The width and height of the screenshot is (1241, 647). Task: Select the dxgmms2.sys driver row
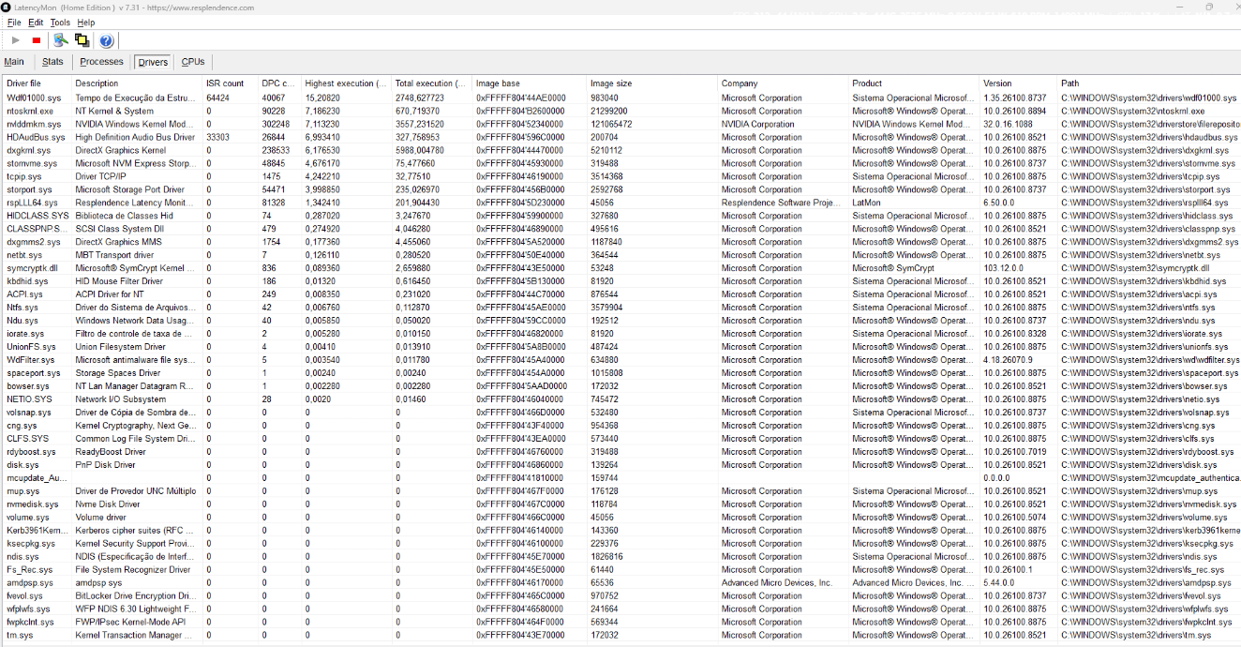[x=620, y=242]
